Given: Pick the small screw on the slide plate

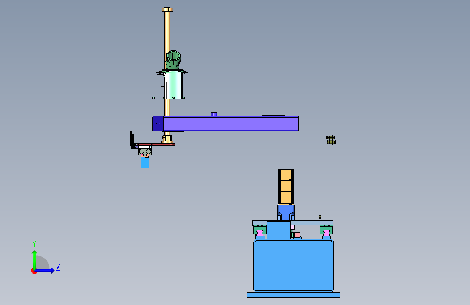Looking at the screenshot, I should point(320,217).
